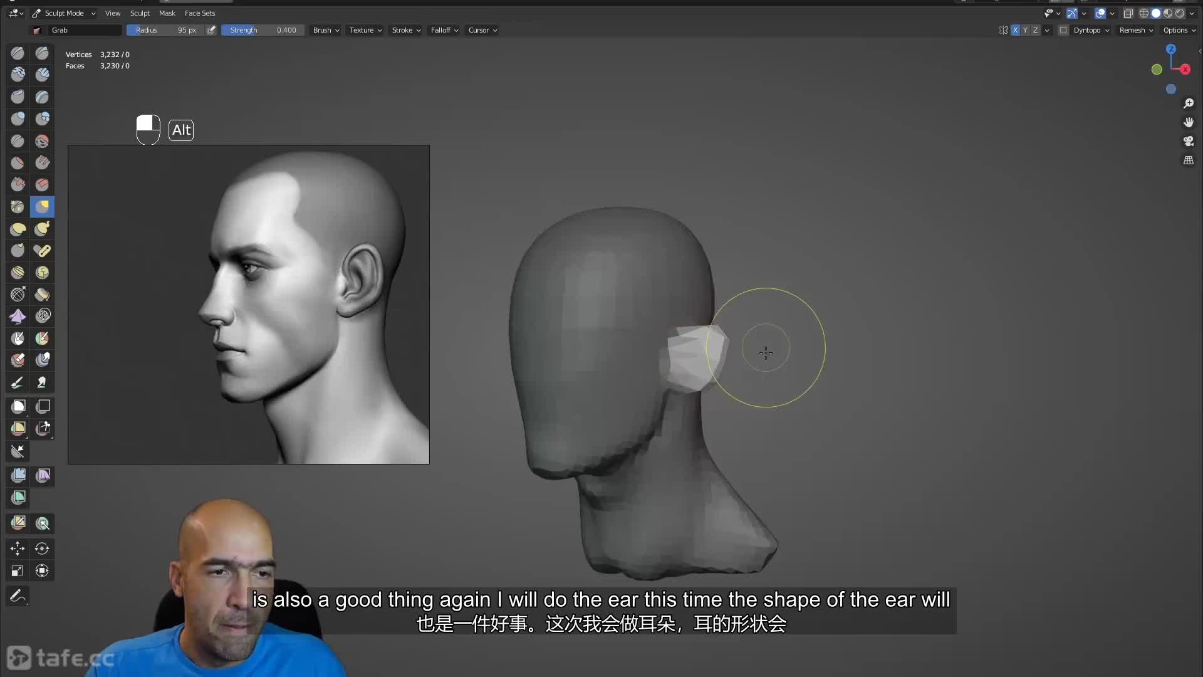The height and width of the screenshot is (677, 1203).
Task: Select the Clay brush tool
Action: [18, 75]
